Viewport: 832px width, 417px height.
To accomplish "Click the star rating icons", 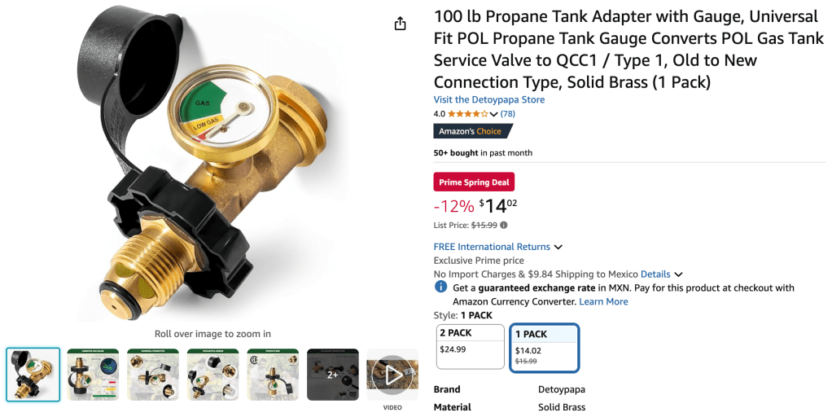I will click(464, 114).
